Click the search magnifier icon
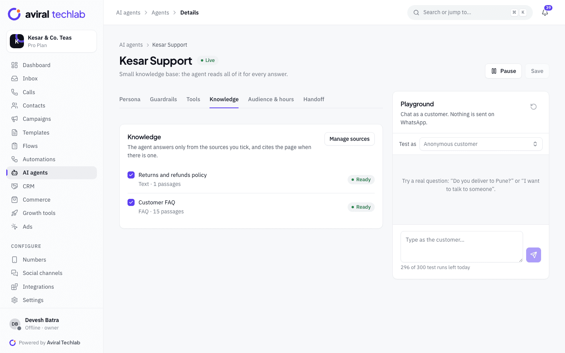The height and width of the screenshot is (353, 565). (x=416, y=13)
